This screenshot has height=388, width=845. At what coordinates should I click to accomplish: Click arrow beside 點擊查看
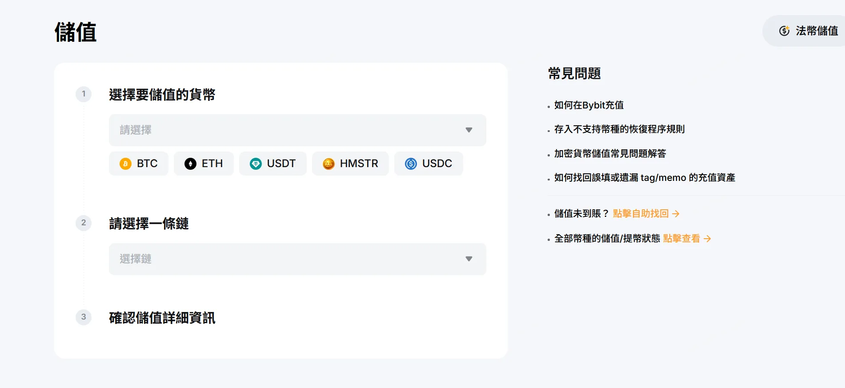click(707, 239)
